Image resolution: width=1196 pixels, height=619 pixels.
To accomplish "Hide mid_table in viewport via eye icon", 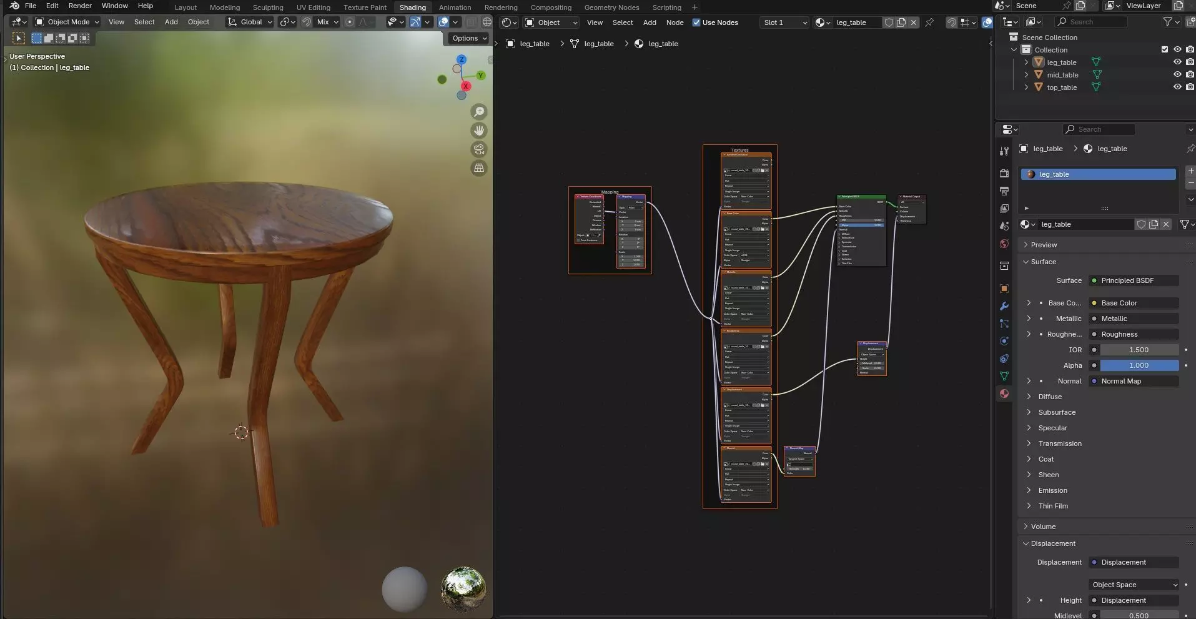I will [1177, 74].
